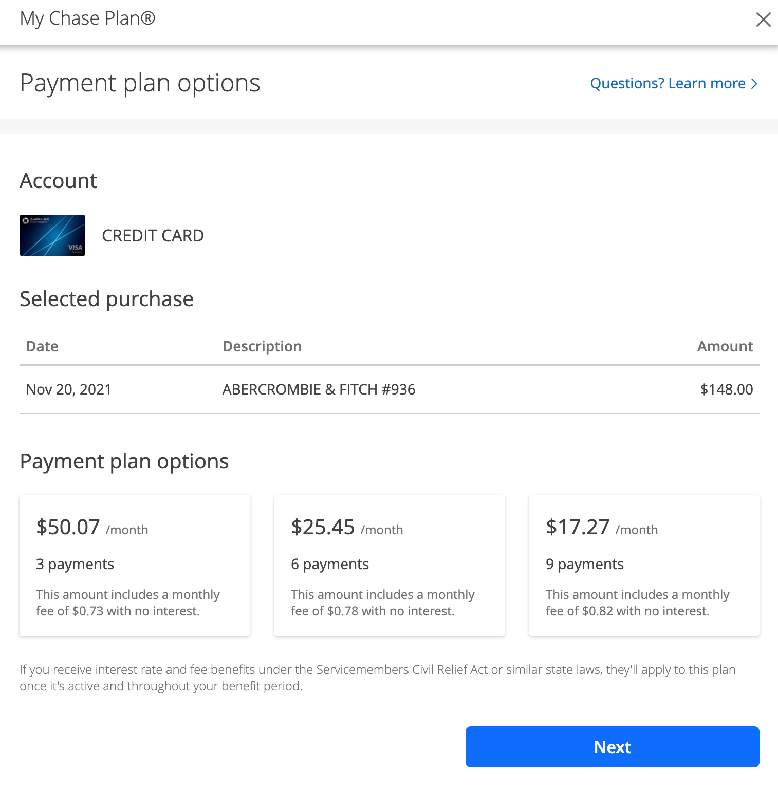Close the My Chase Plan dialog

763,20
